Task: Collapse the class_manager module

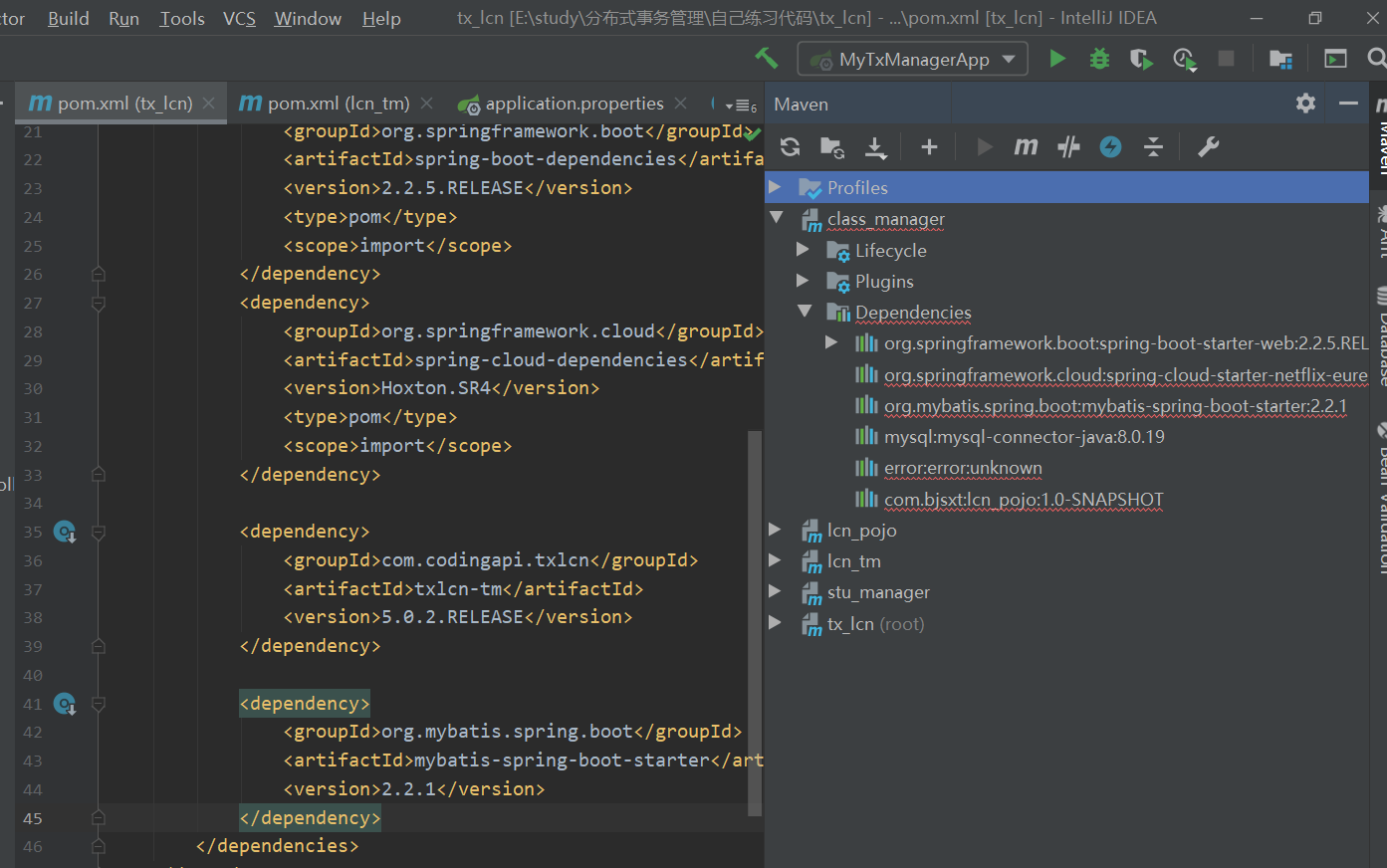Action: coord(777,217)
